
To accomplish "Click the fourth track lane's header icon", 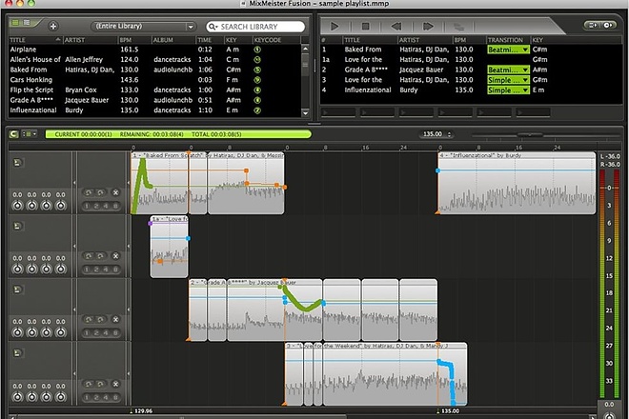I will [x=17, y=353].
